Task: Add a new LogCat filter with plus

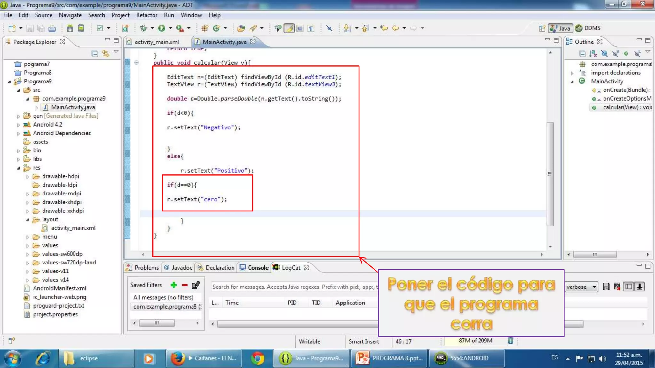Action: coord(174,285)
